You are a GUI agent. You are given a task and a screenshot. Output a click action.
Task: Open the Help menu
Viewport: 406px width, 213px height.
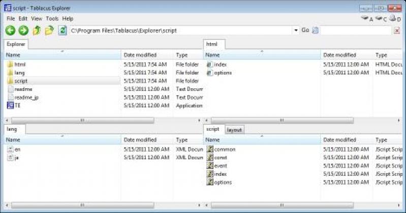[x=68, y=19]
